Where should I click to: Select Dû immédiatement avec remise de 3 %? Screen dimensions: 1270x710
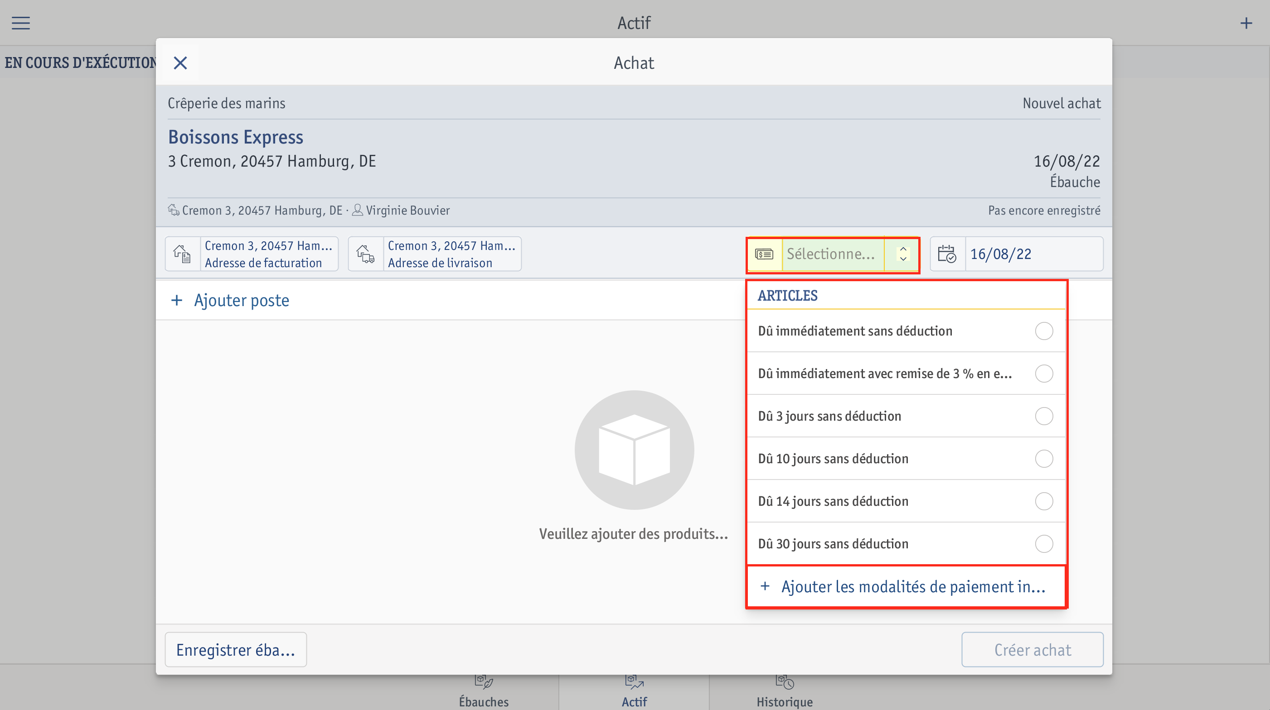(906, 373)
